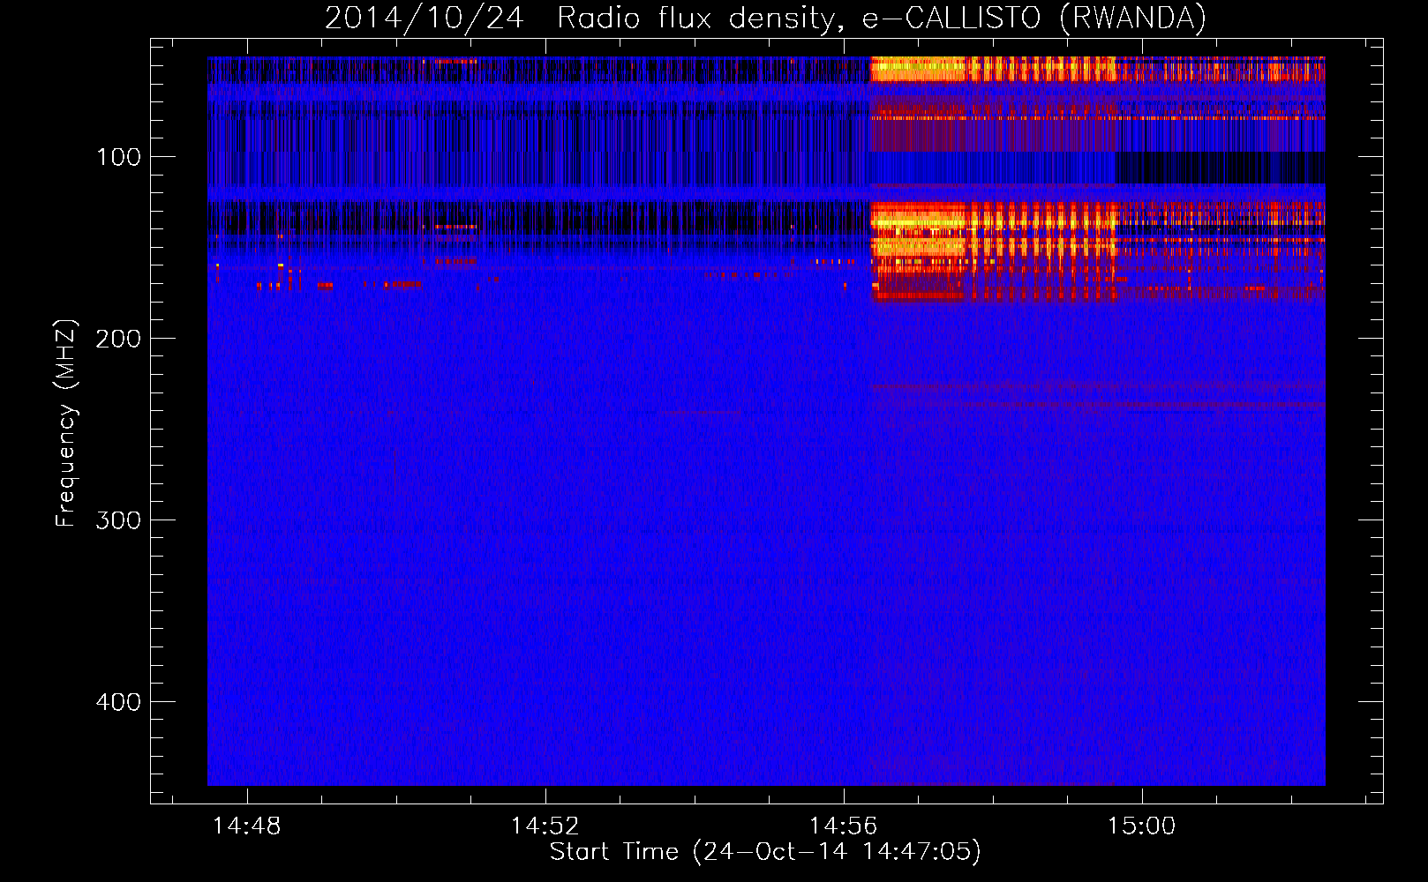Viewport: 1428px width, 882px height.
Task: Select the Frequency (MHZ) axis label
Action: tap(66, 422)
